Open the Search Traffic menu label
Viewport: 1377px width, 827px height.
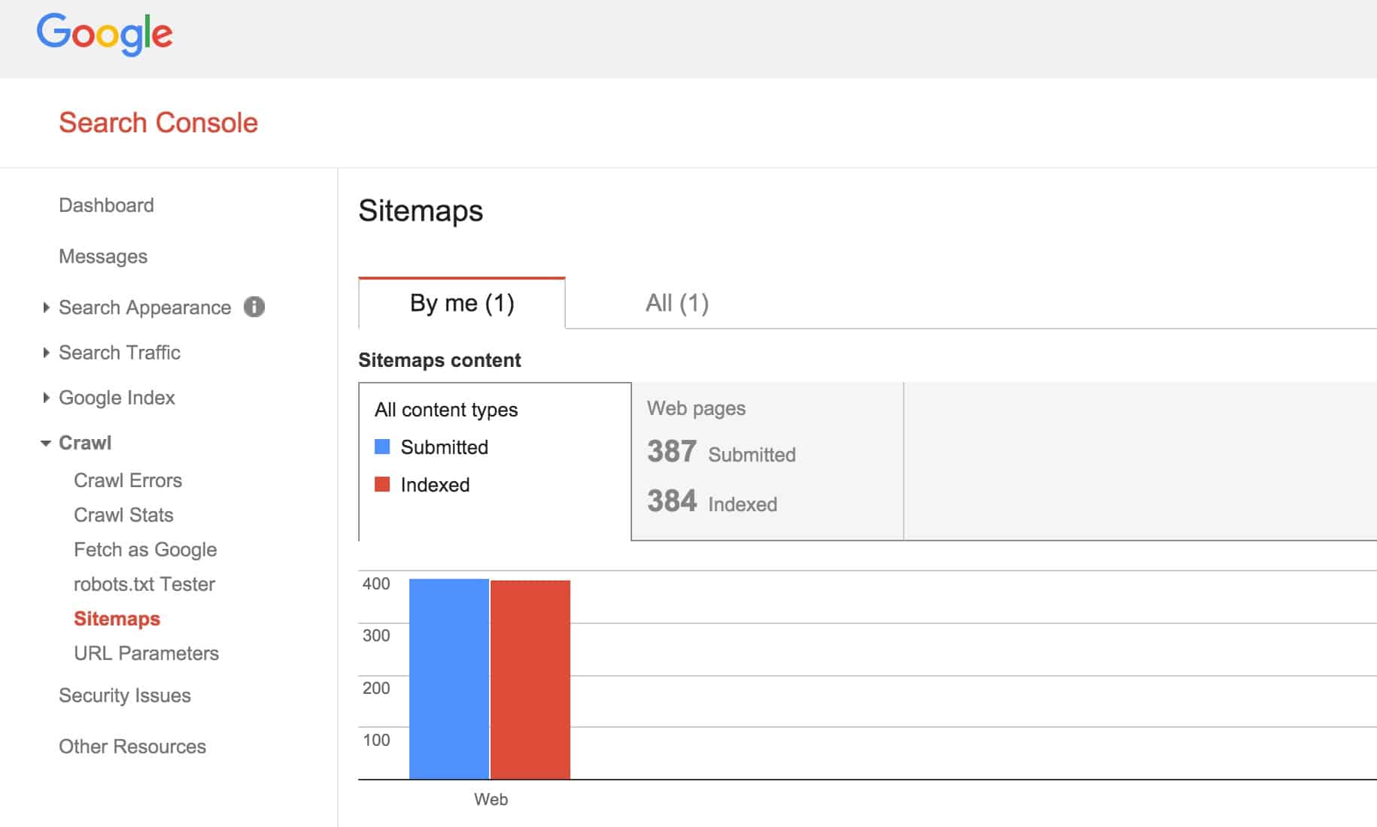tap(120, 353)
